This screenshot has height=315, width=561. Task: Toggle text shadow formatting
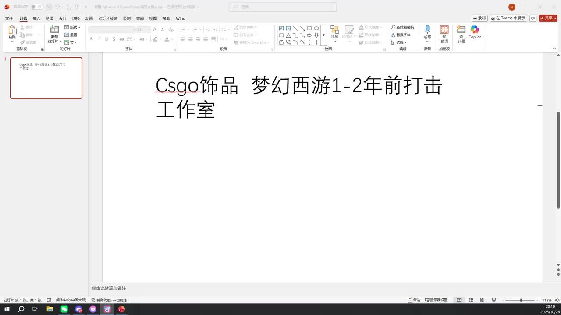tap(114, 39)
